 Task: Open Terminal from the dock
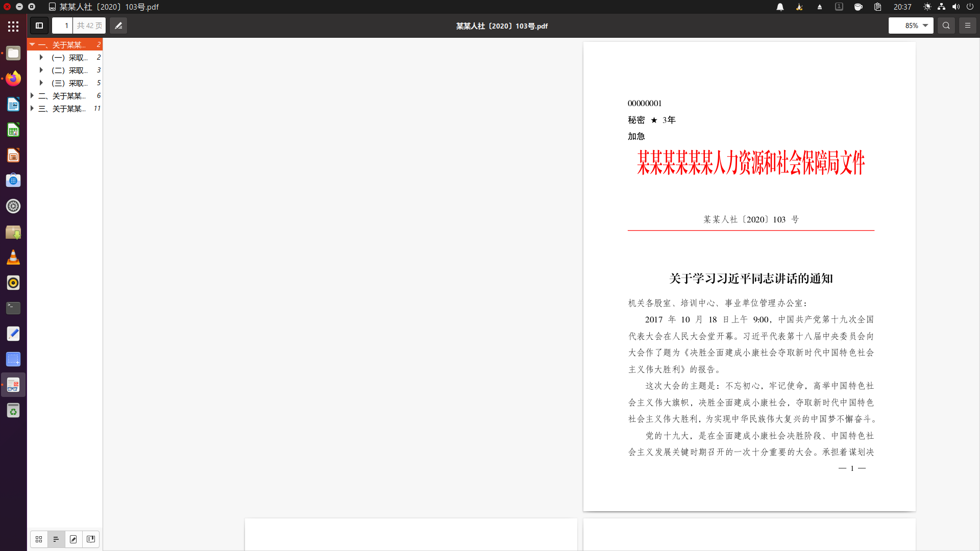click(13, 308)
